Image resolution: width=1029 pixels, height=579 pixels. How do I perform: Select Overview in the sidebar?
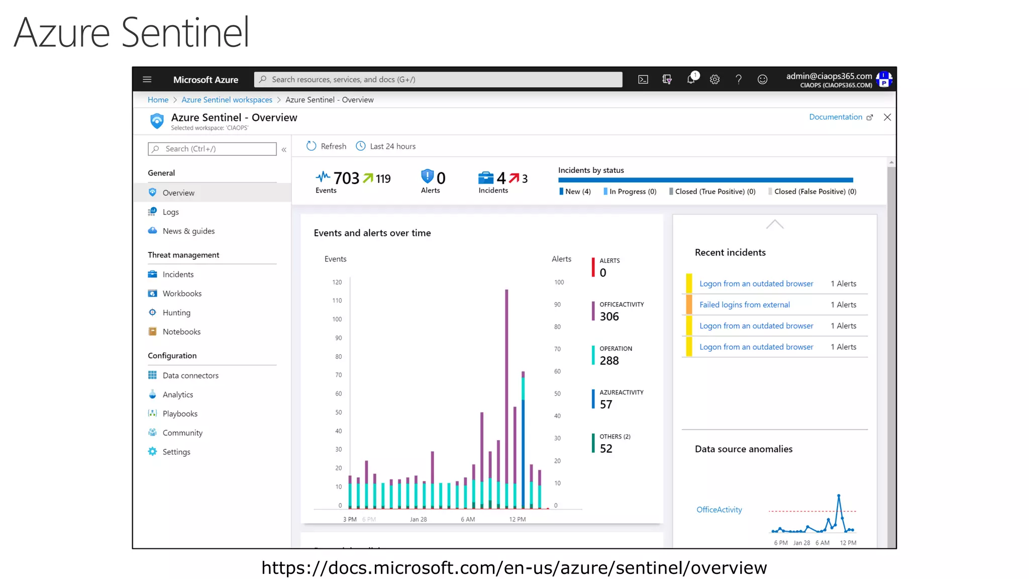point(212,192)
